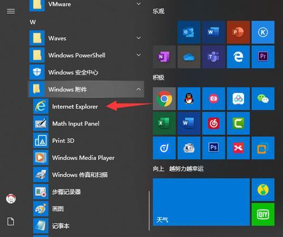Open the Outlook tile
Screen dimensions: 283x237
click(x=188, y=32)
